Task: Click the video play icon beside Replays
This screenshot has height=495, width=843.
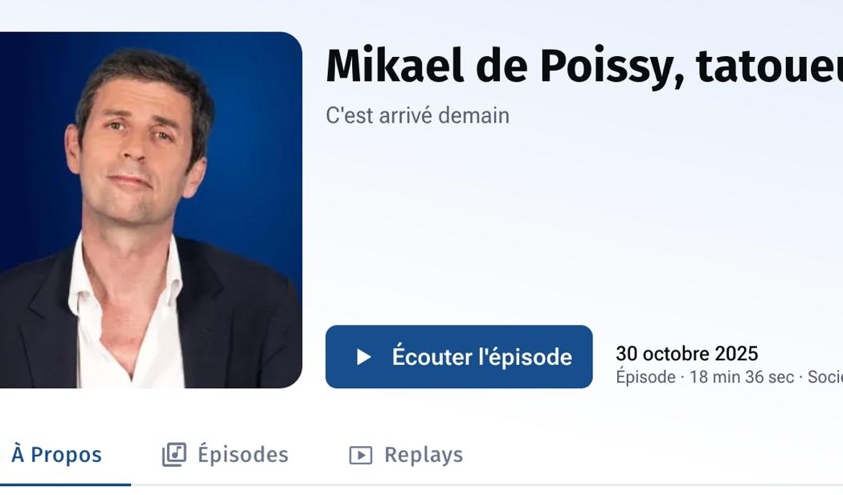Action: (361, 455)
